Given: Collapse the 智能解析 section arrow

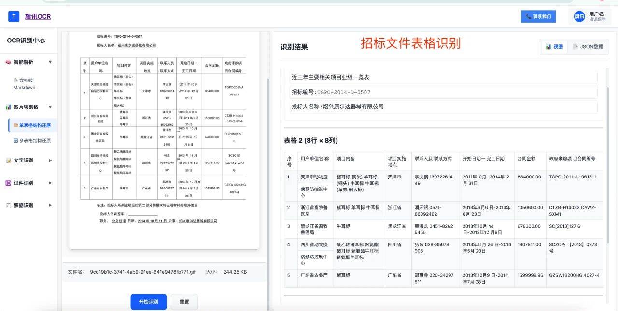Looking at the screenshot, I should (x=50, y=62).
